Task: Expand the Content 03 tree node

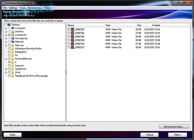Action: (x=6, y=35)
